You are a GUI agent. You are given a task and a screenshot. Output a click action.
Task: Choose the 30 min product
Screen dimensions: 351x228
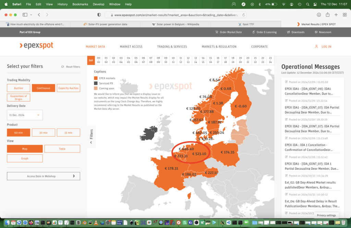[x=44, y=133]
